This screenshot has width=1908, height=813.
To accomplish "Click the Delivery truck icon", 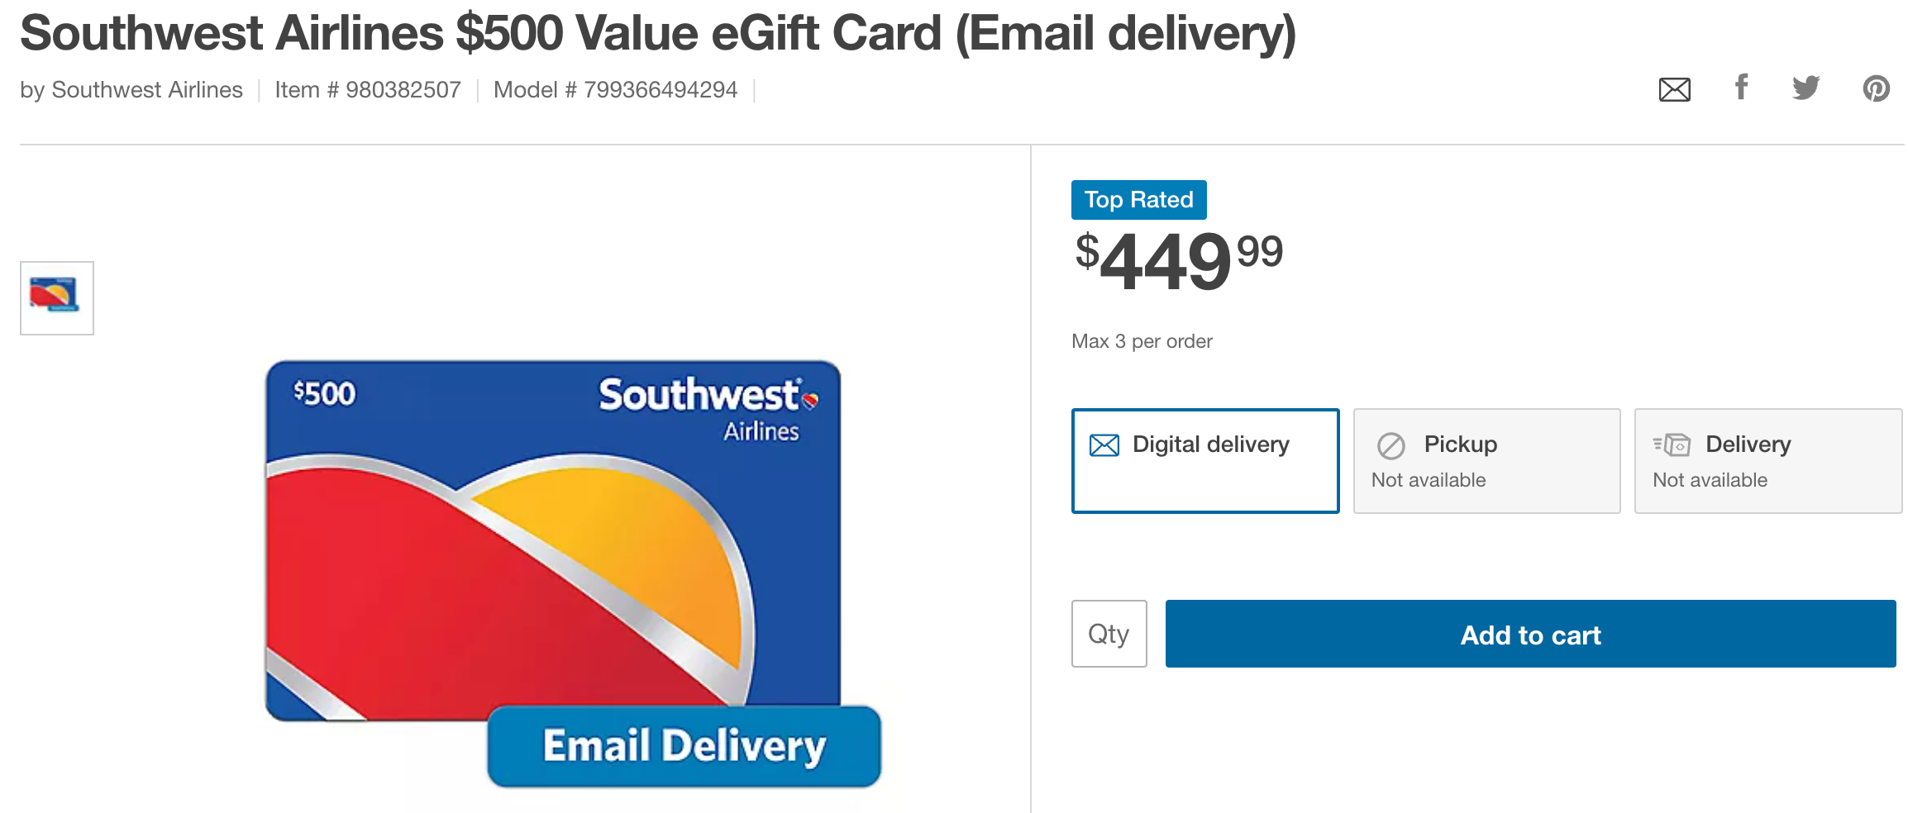I will click(x=1672, y=445).
